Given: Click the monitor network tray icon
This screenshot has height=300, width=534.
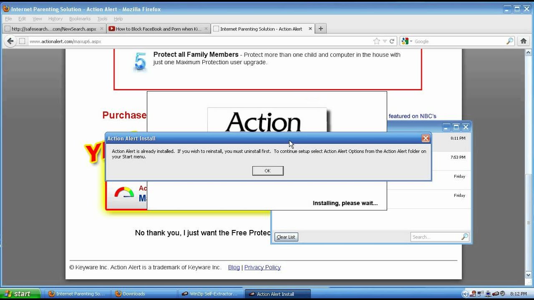Looking at the screenshot, I should click(x=488, y=294).
